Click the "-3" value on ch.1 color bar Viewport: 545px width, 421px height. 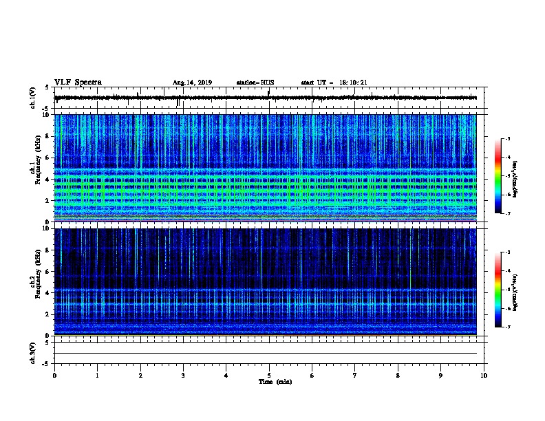tap(507, 138)
